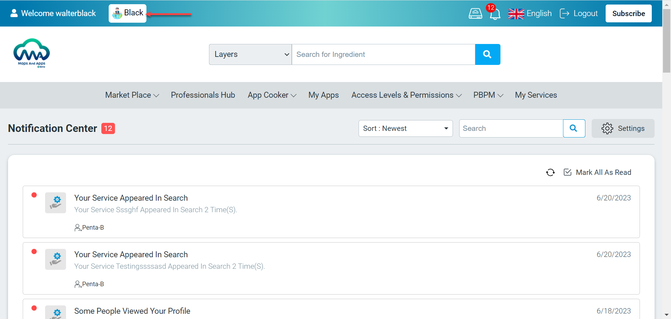
Task: Open the notification bell icon
Action: 495,14
